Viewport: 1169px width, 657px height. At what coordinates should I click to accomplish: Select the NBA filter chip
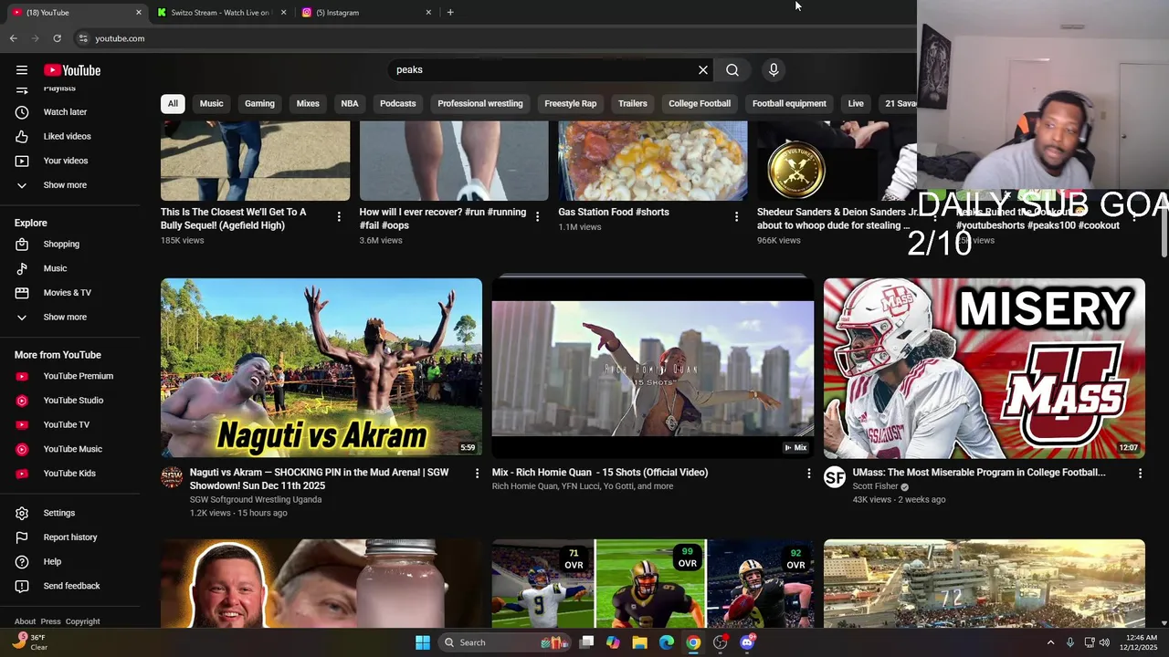[350, 103]
